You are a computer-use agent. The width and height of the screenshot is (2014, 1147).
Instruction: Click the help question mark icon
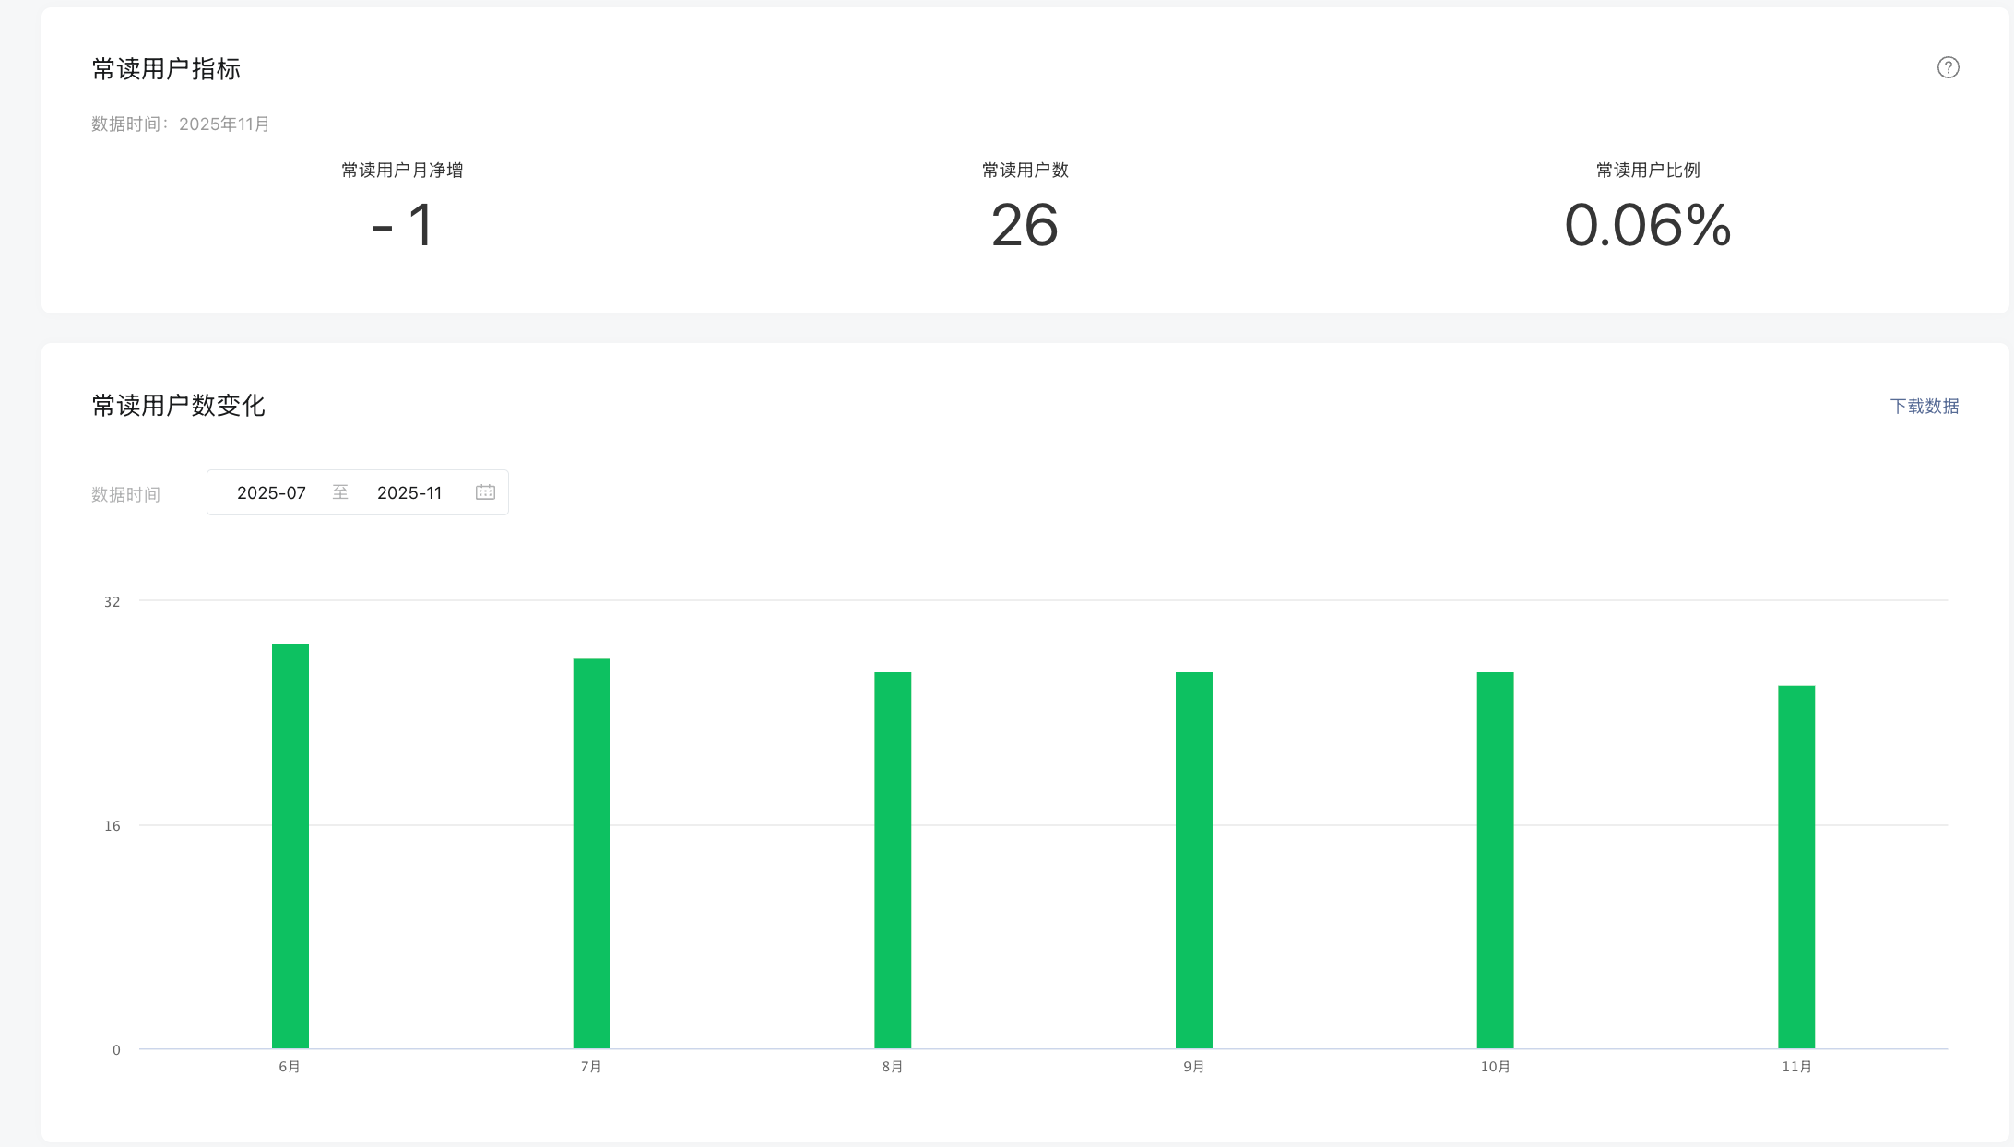[1948, 67]
